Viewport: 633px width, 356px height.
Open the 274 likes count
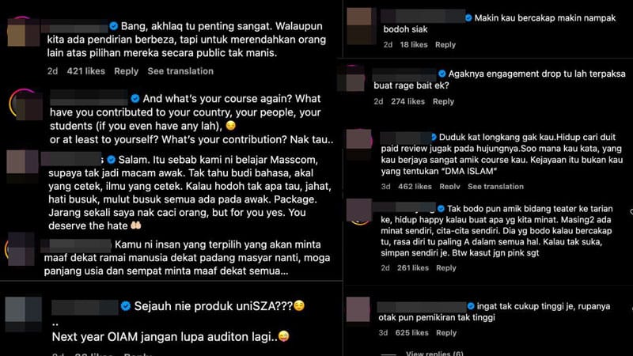(x=407, y=102)
